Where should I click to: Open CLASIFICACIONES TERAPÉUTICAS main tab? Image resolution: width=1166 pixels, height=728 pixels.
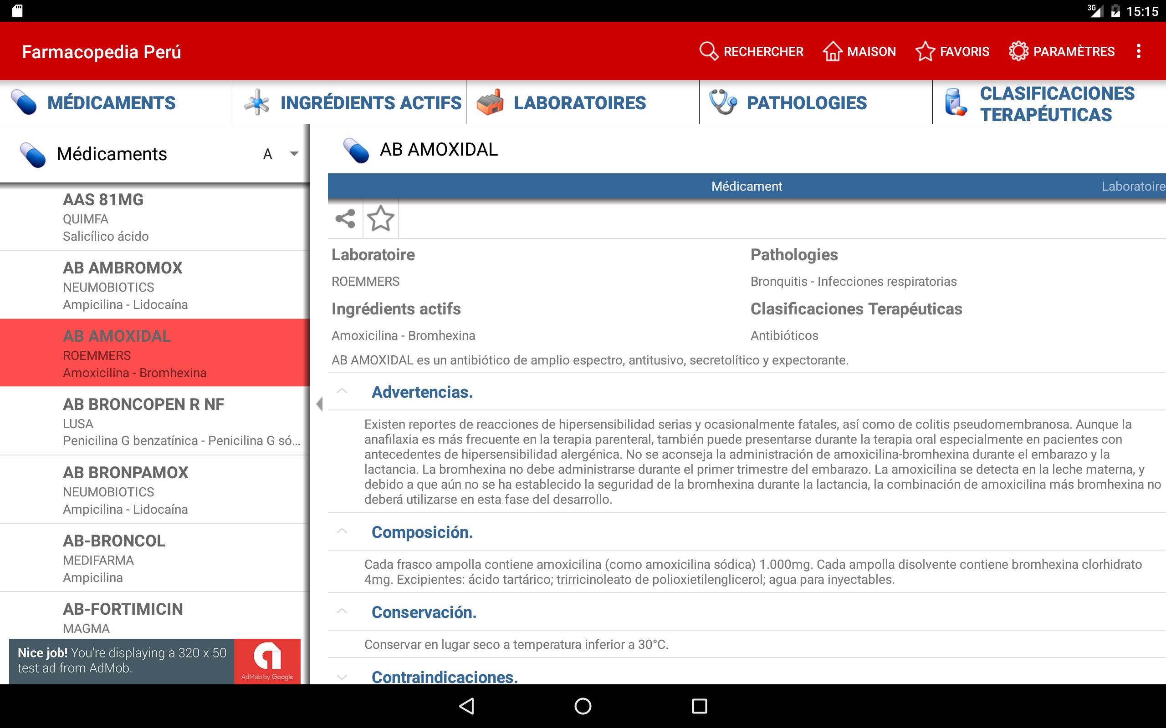point(1049,102)
